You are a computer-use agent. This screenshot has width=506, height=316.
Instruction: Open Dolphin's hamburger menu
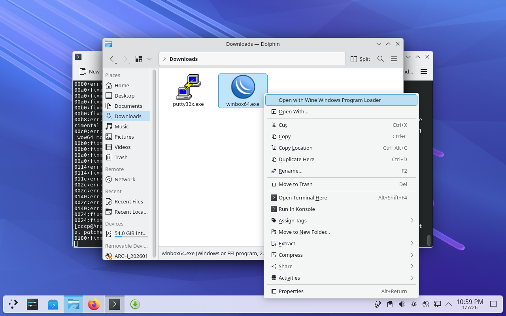click(394, 59)
